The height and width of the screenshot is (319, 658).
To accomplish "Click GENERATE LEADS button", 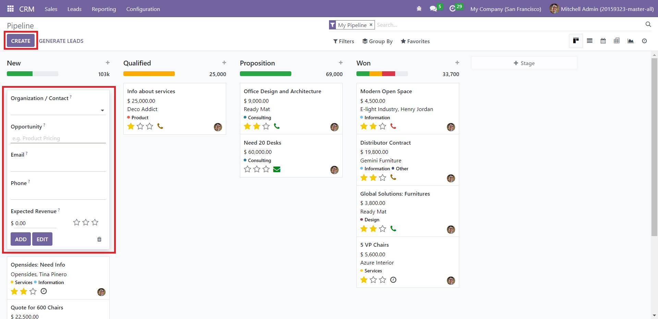I will [61, 41].
